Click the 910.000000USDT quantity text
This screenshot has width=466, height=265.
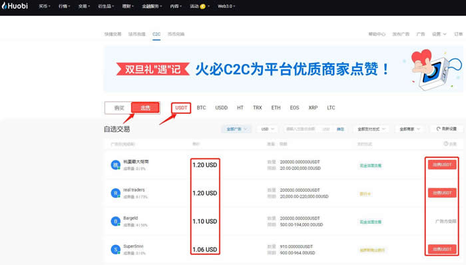coord(296,246)
